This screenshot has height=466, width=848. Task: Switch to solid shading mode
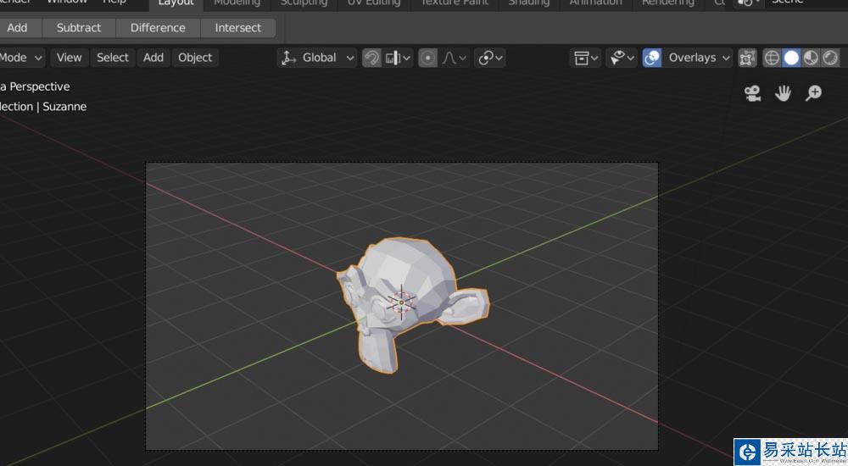(791, 58)
